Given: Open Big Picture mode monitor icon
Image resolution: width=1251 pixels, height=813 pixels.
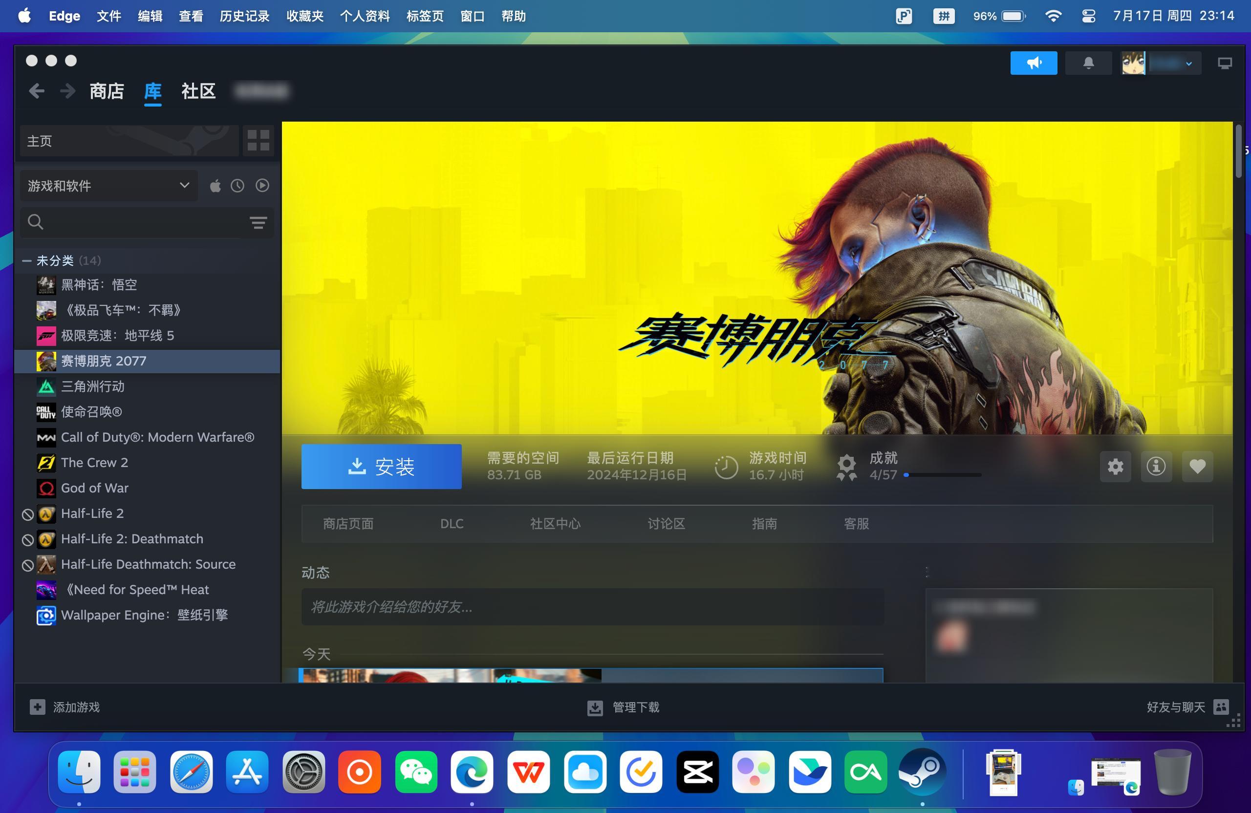Looking at the screenshot, I should (x=1225, y=63).
